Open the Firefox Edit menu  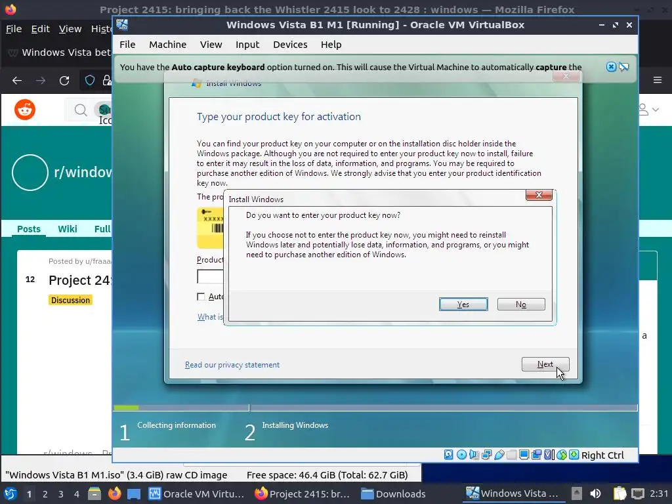[40, 29]
